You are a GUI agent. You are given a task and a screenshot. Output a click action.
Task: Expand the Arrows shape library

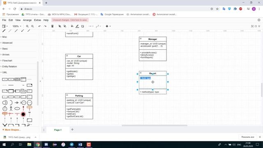(x=6, y=55)
